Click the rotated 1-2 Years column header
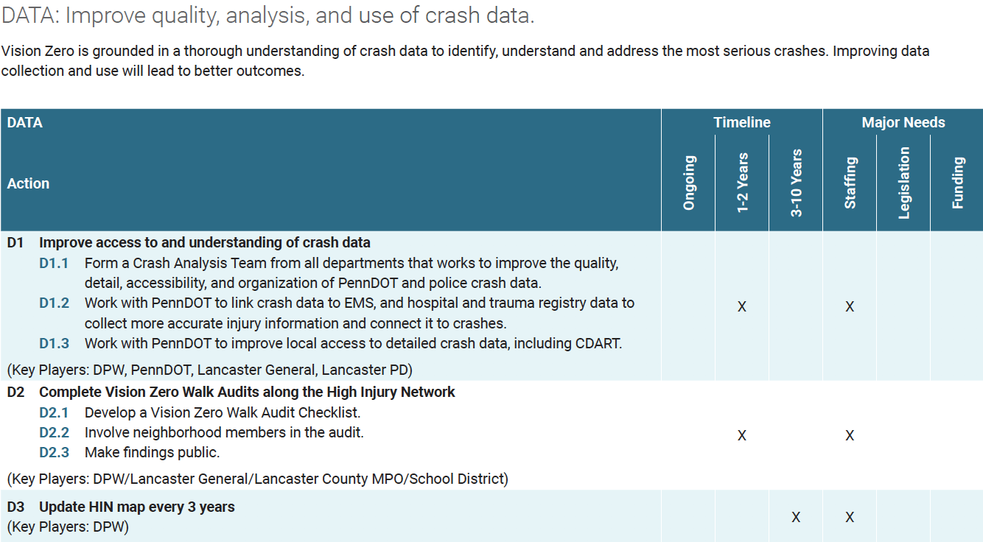Screen dimensions: 983x542 click(743, 183)
